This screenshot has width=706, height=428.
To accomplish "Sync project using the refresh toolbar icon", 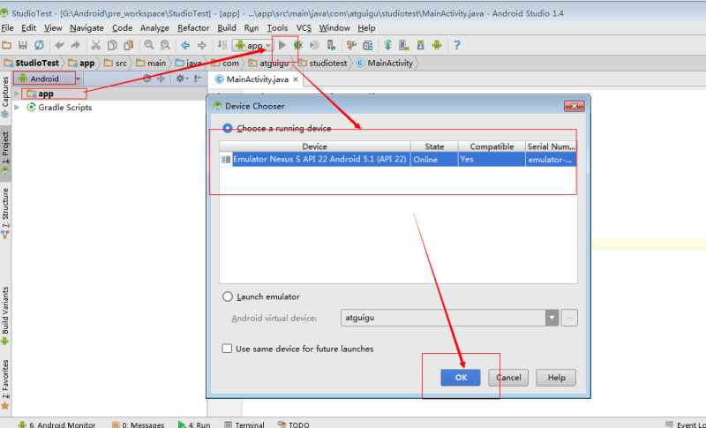I will [39, 45].
